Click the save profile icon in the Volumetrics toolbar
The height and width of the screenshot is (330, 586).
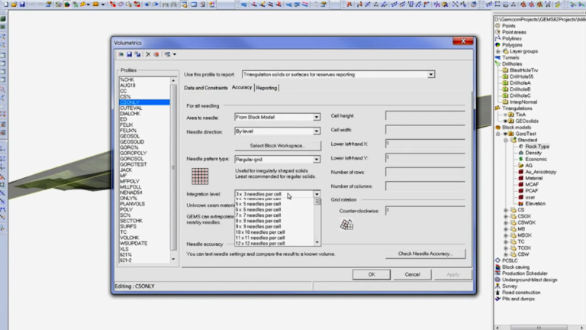pos(129,54)
